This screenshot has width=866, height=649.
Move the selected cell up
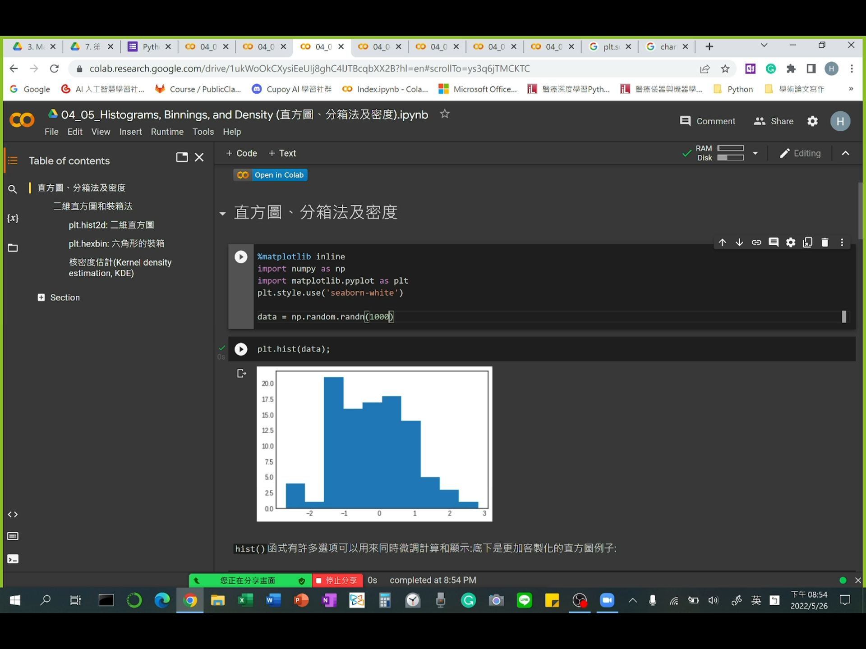722,242
